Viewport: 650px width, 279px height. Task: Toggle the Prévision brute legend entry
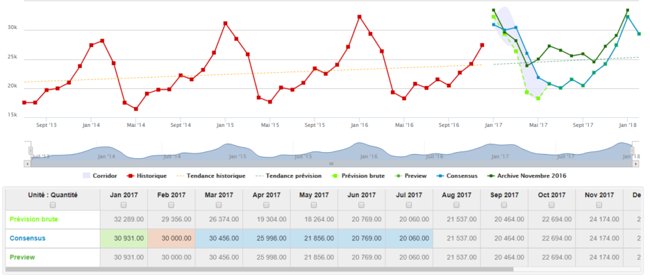(358, 176)
